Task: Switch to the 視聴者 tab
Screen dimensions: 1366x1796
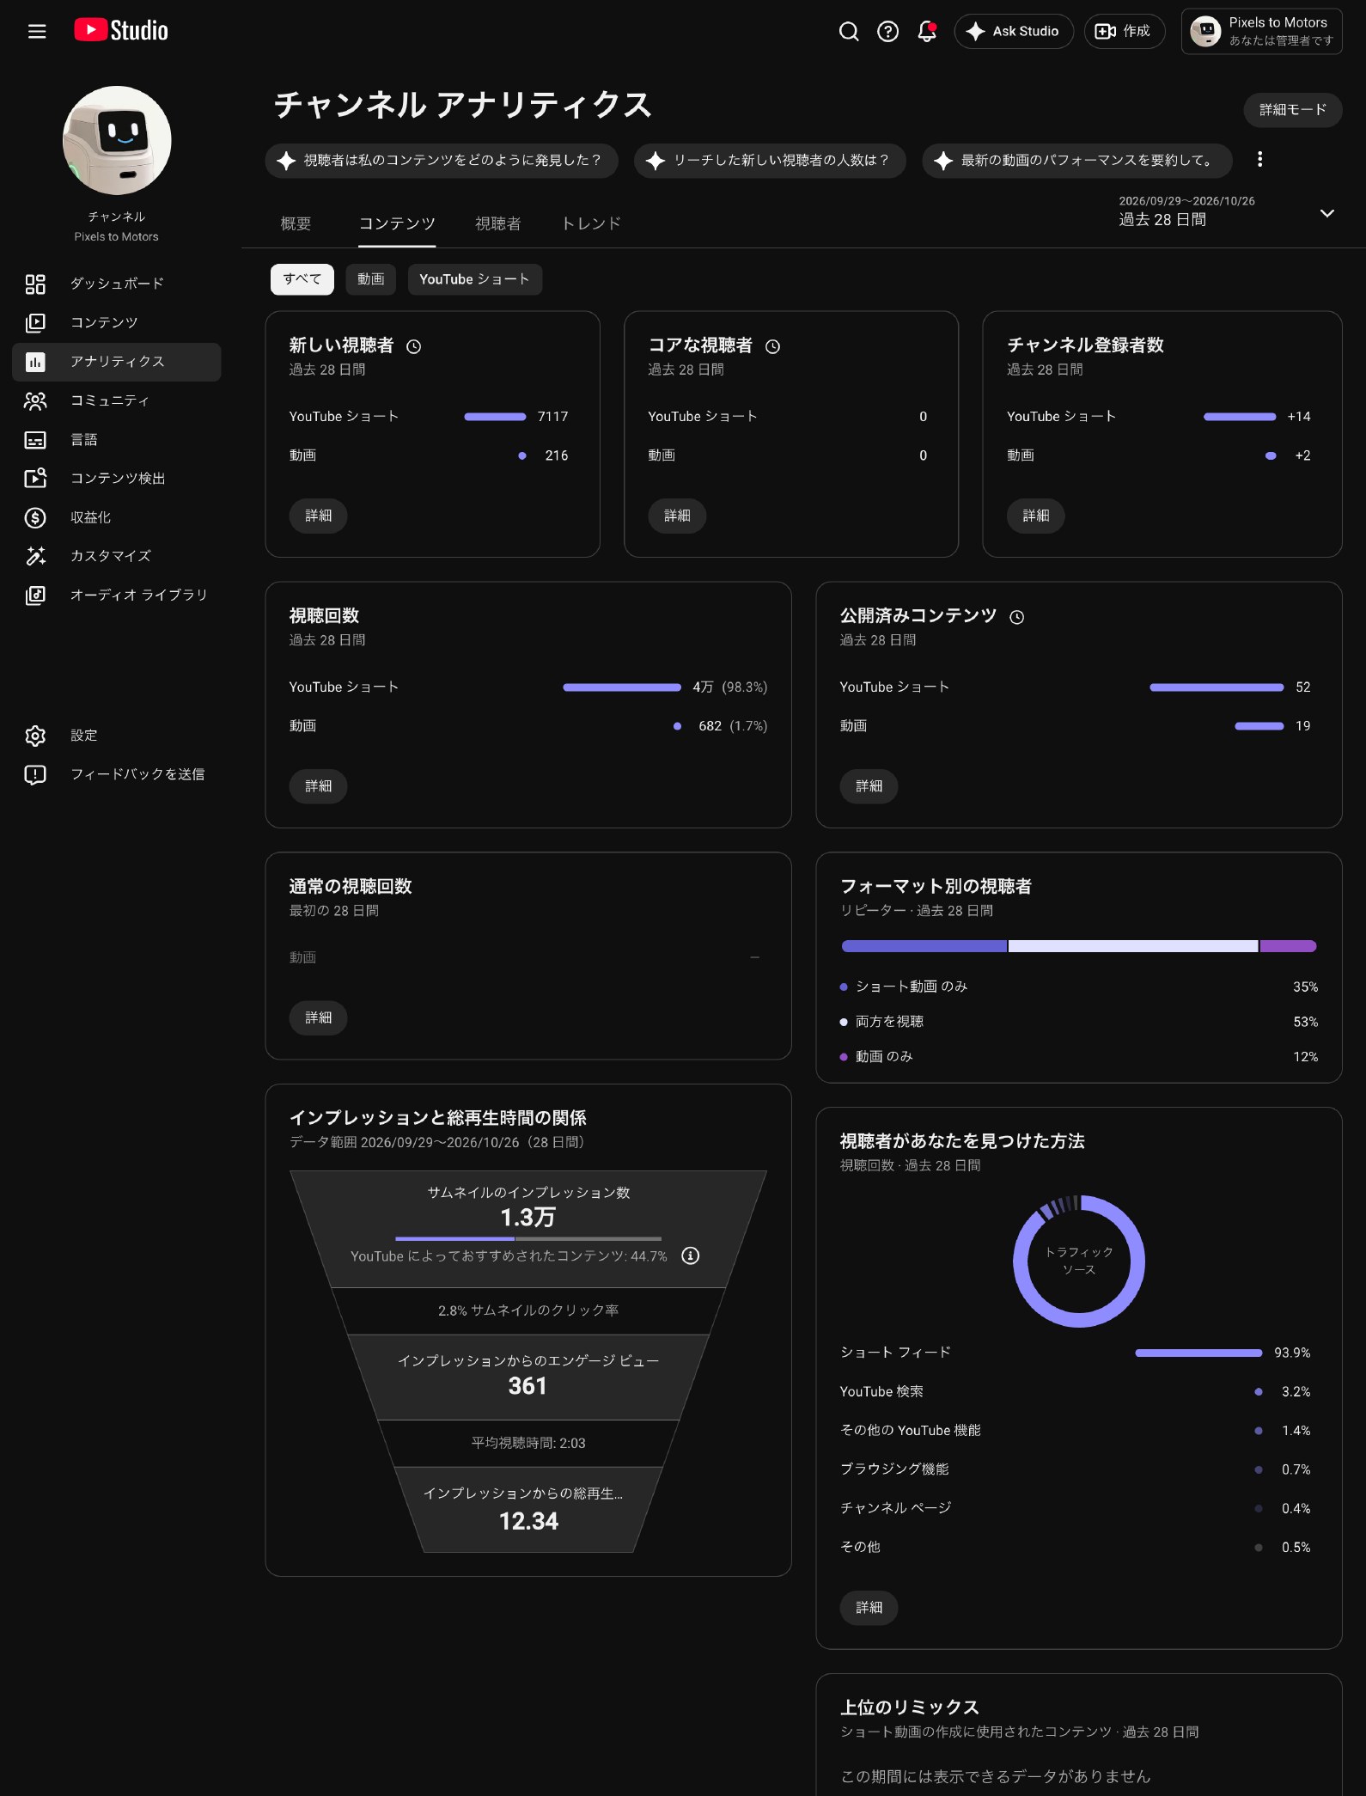Action: [x=498, y=223]
